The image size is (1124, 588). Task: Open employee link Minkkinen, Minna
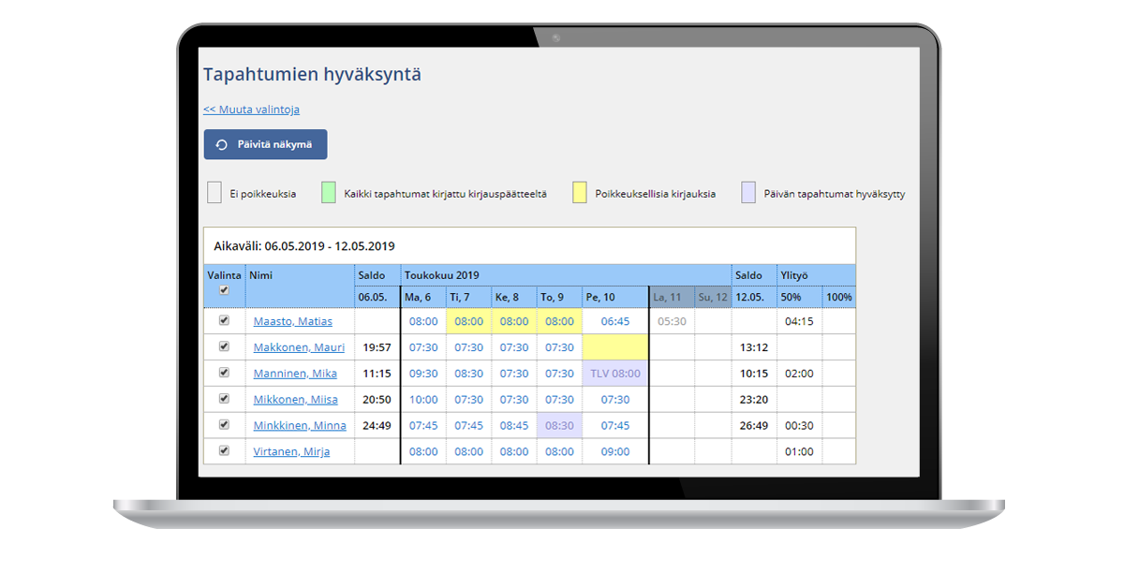[x=300, y=426]
